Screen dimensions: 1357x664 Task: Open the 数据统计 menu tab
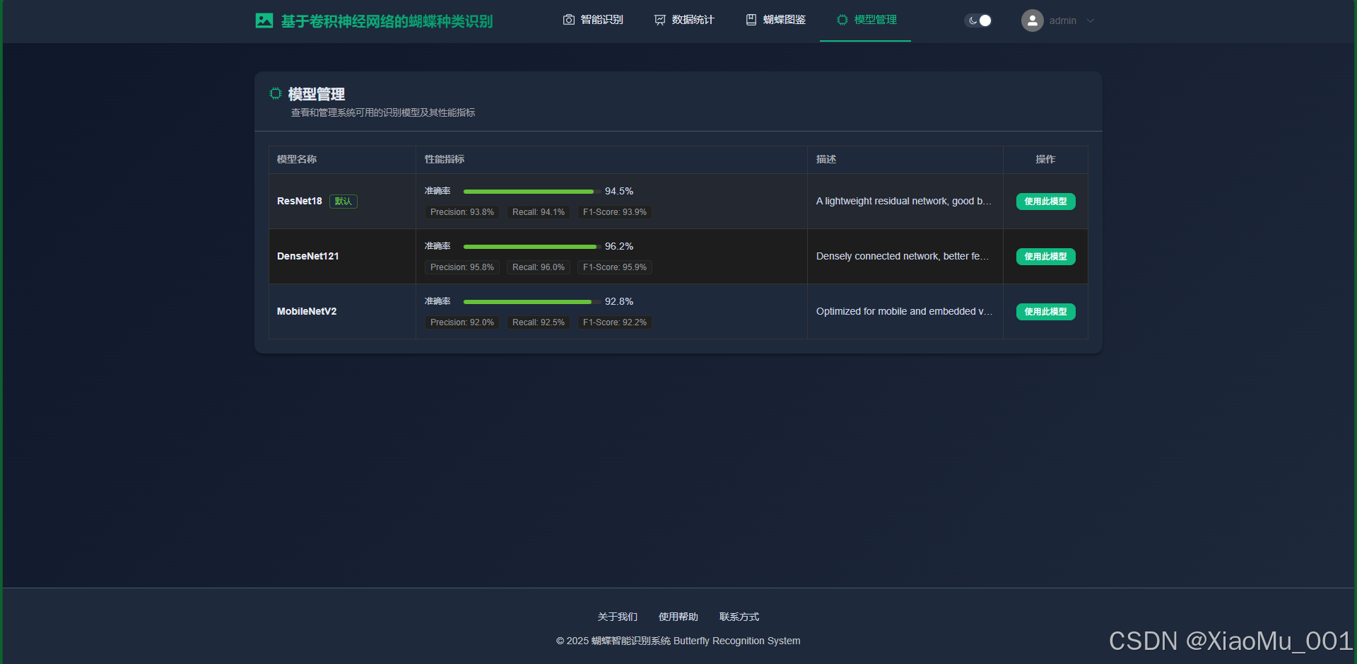click(684, 20)
